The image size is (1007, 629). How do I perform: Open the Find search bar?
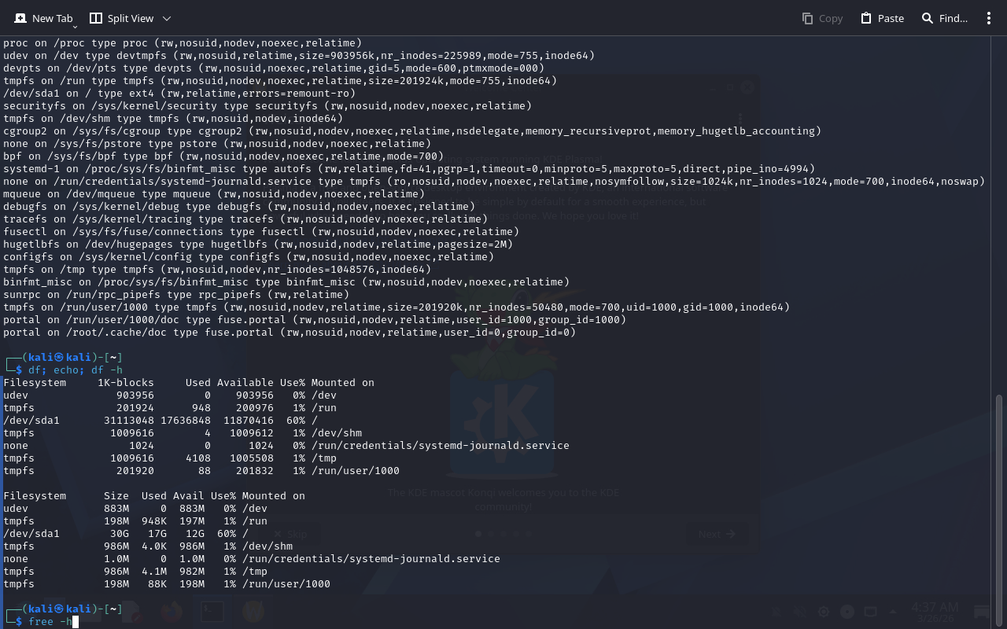[x=944, y=18]
